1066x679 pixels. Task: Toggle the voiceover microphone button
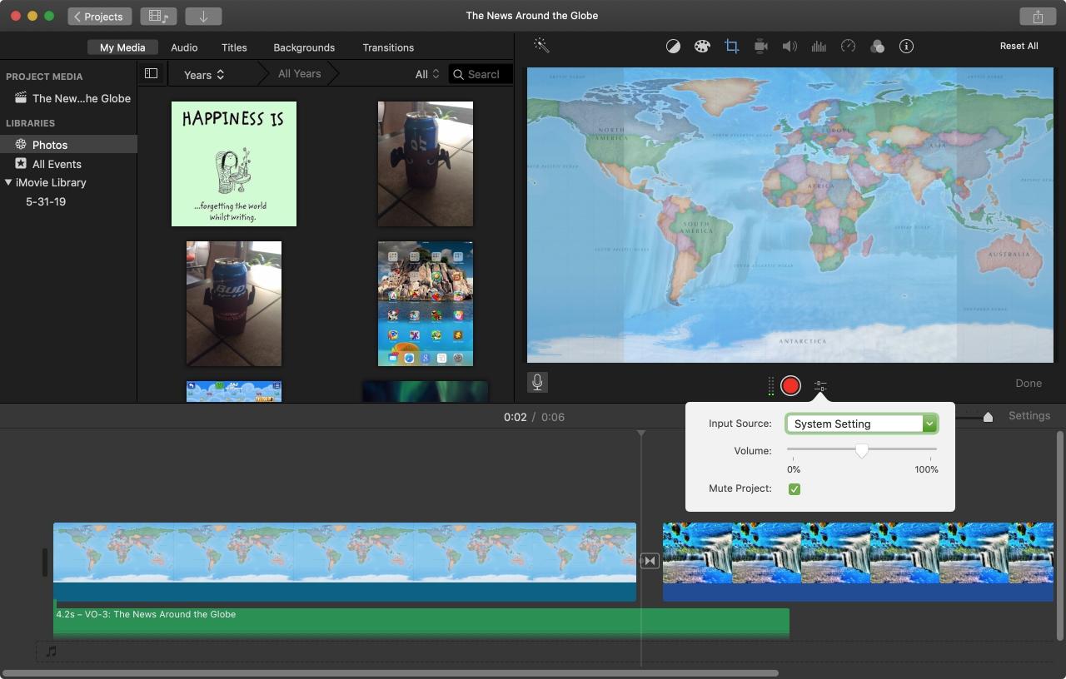[537, 383]
